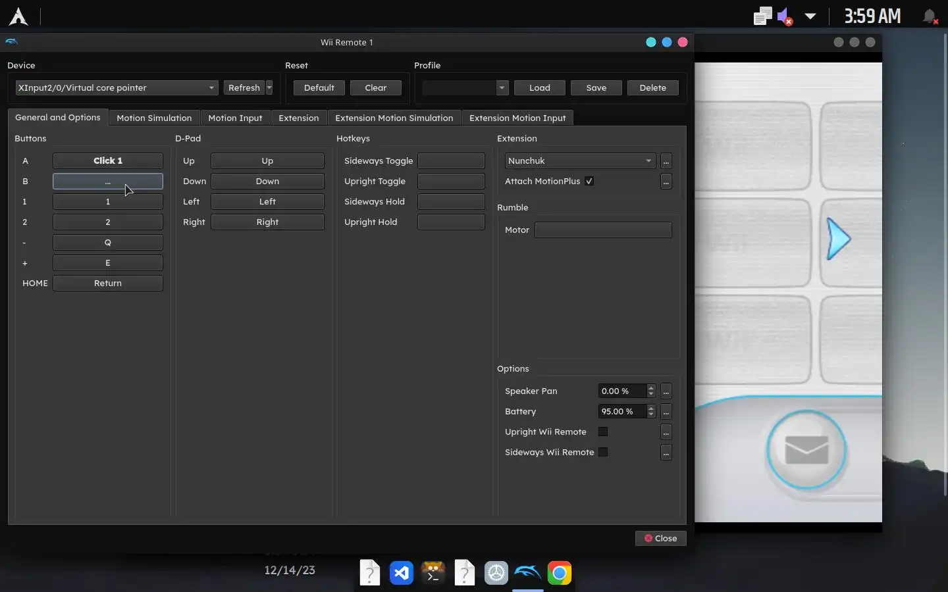Click the Sideways Toggle hotkey field

[x=451, y=160]
